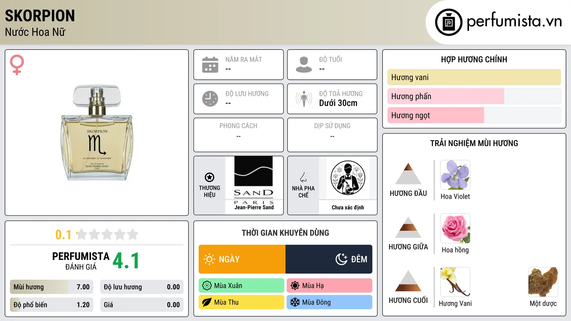Select the Hoa hồng rose note image
This screenshot has height=321, width=571.
(x=455, y=228)
